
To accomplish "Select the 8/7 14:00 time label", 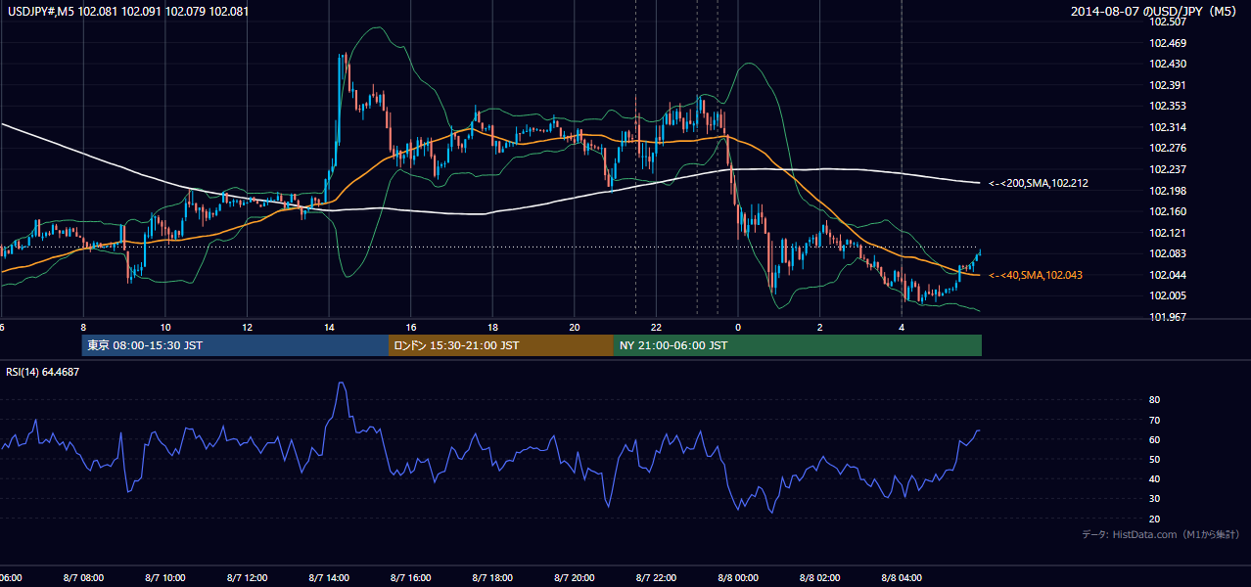I will (329, 578).
